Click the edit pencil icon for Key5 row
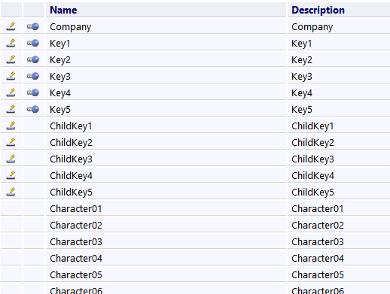390x294 pixels. click(x=11, y=109)
